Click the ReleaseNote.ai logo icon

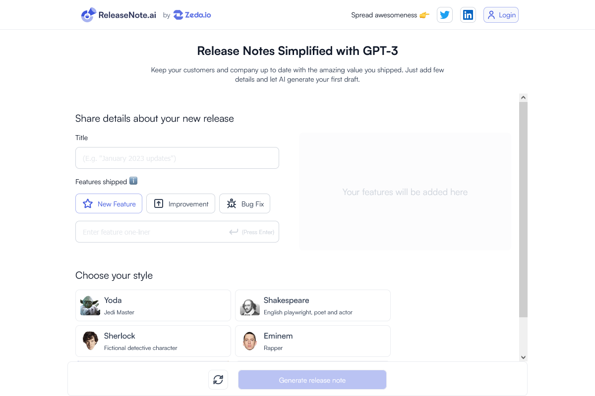point(88,15)
